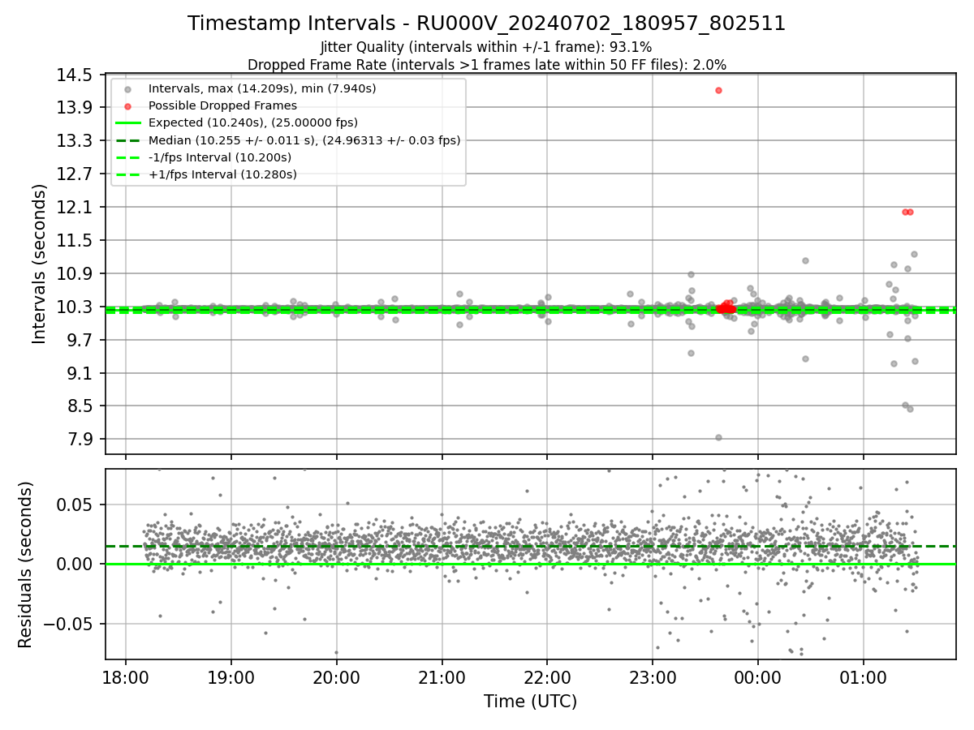The image size is (974, 730).
Task: Click the 'Intervals (seconds)' y-axis label
Action: (40, 264)
